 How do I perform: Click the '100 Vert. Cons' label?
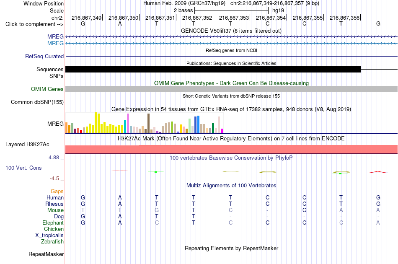point(23,168)
